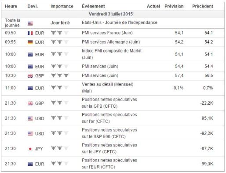
Task: Open Indice PMI composite de Markit event
Action: tap(112, 54)
